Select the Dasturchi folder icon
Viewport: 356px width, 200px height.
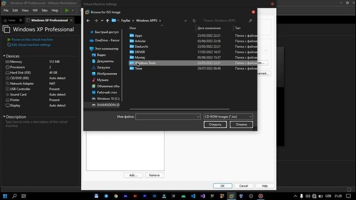pos(132,47)
